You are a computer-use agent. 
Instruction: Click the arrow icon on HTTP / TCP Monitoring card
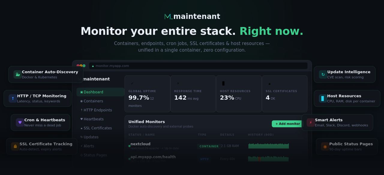[x=13, y=98]
